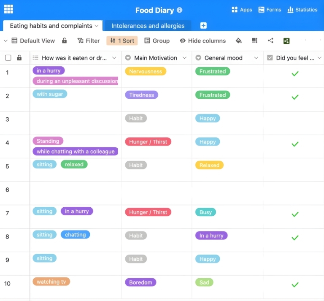Viewport: 324px width, 301px height.
Task: Select Eating habits and complaints tab
Action: pos(51,26)
